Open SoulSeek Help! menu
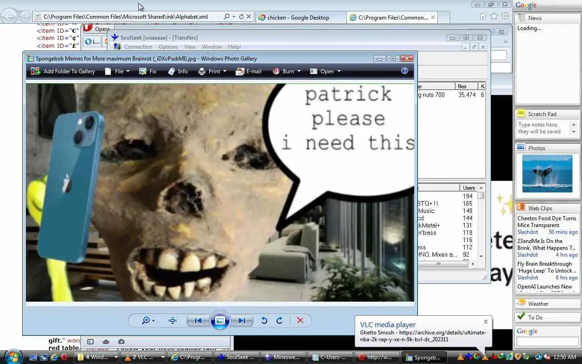 235,47
